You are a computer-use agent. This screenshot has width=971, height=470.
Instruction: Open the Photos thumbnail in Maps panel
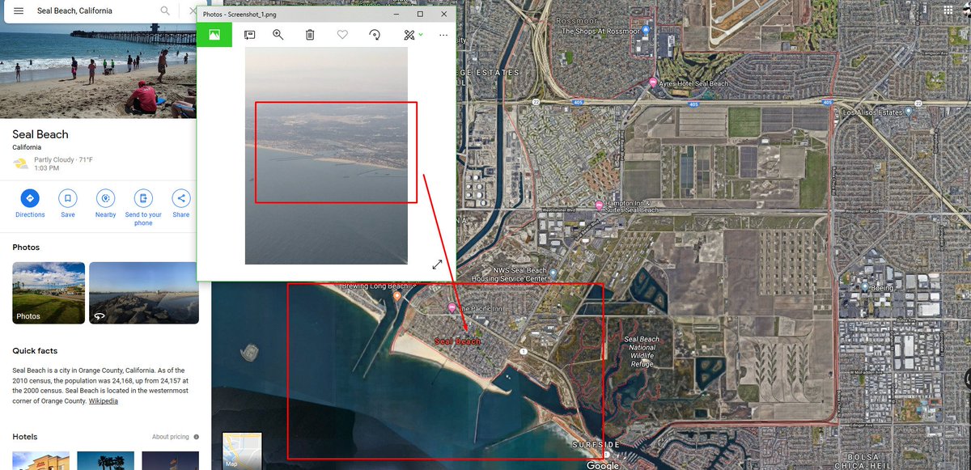(49, 293)
